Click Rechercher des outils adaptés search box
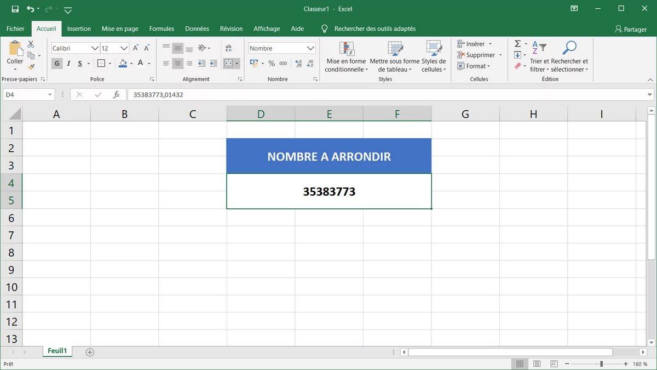657x370 pixels. 375,29
